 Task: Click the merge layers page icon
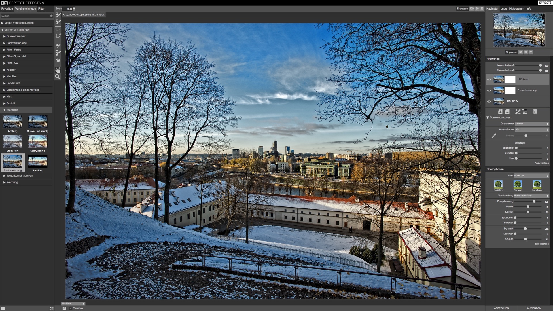[507, 111]
